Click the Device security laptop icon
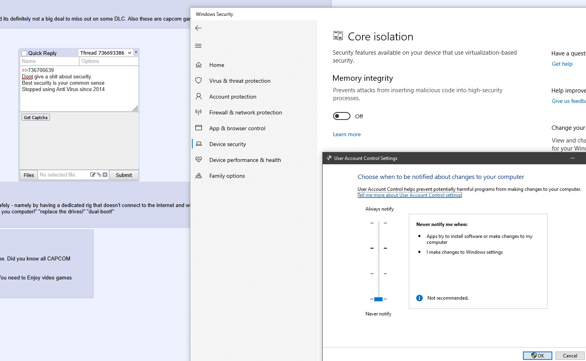 click(x=199, y=144)
